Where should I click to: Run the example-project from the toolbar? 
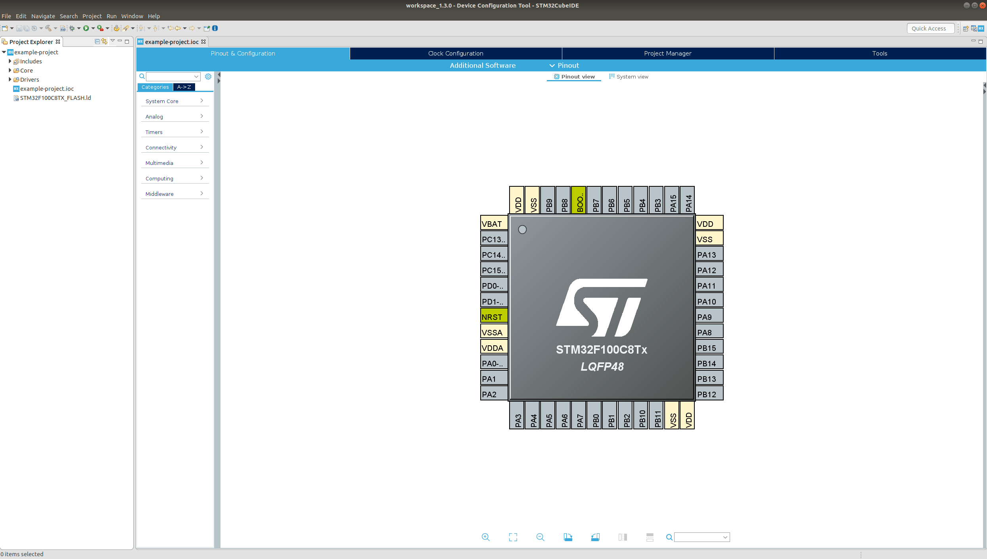(x=87, y=28)
